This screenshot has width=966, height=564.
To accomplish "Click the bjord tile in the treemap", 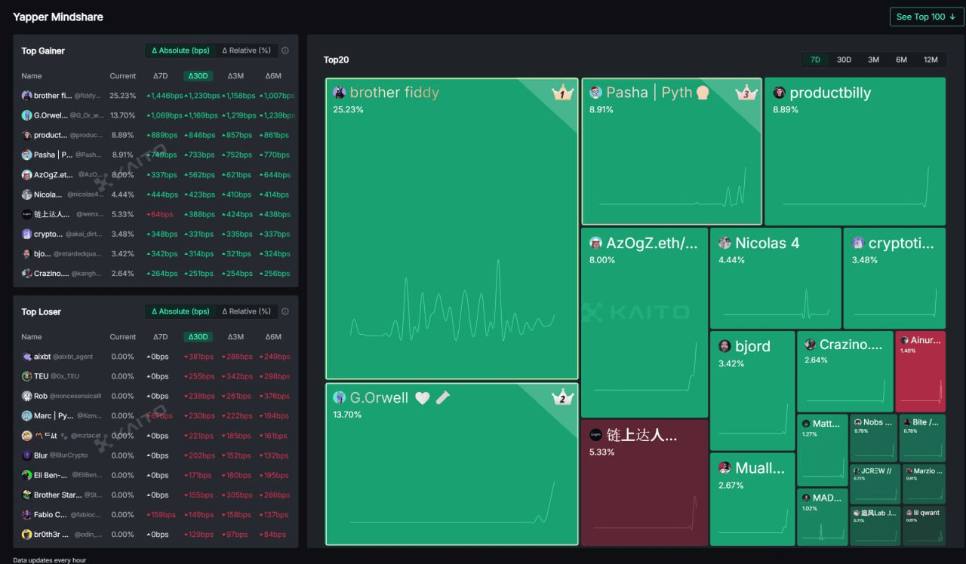I will click(x=752, y=381).
